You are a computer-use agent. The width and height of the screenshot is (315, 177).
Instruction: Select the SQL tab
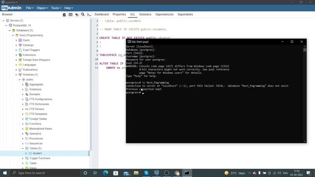tap(132, 14)
